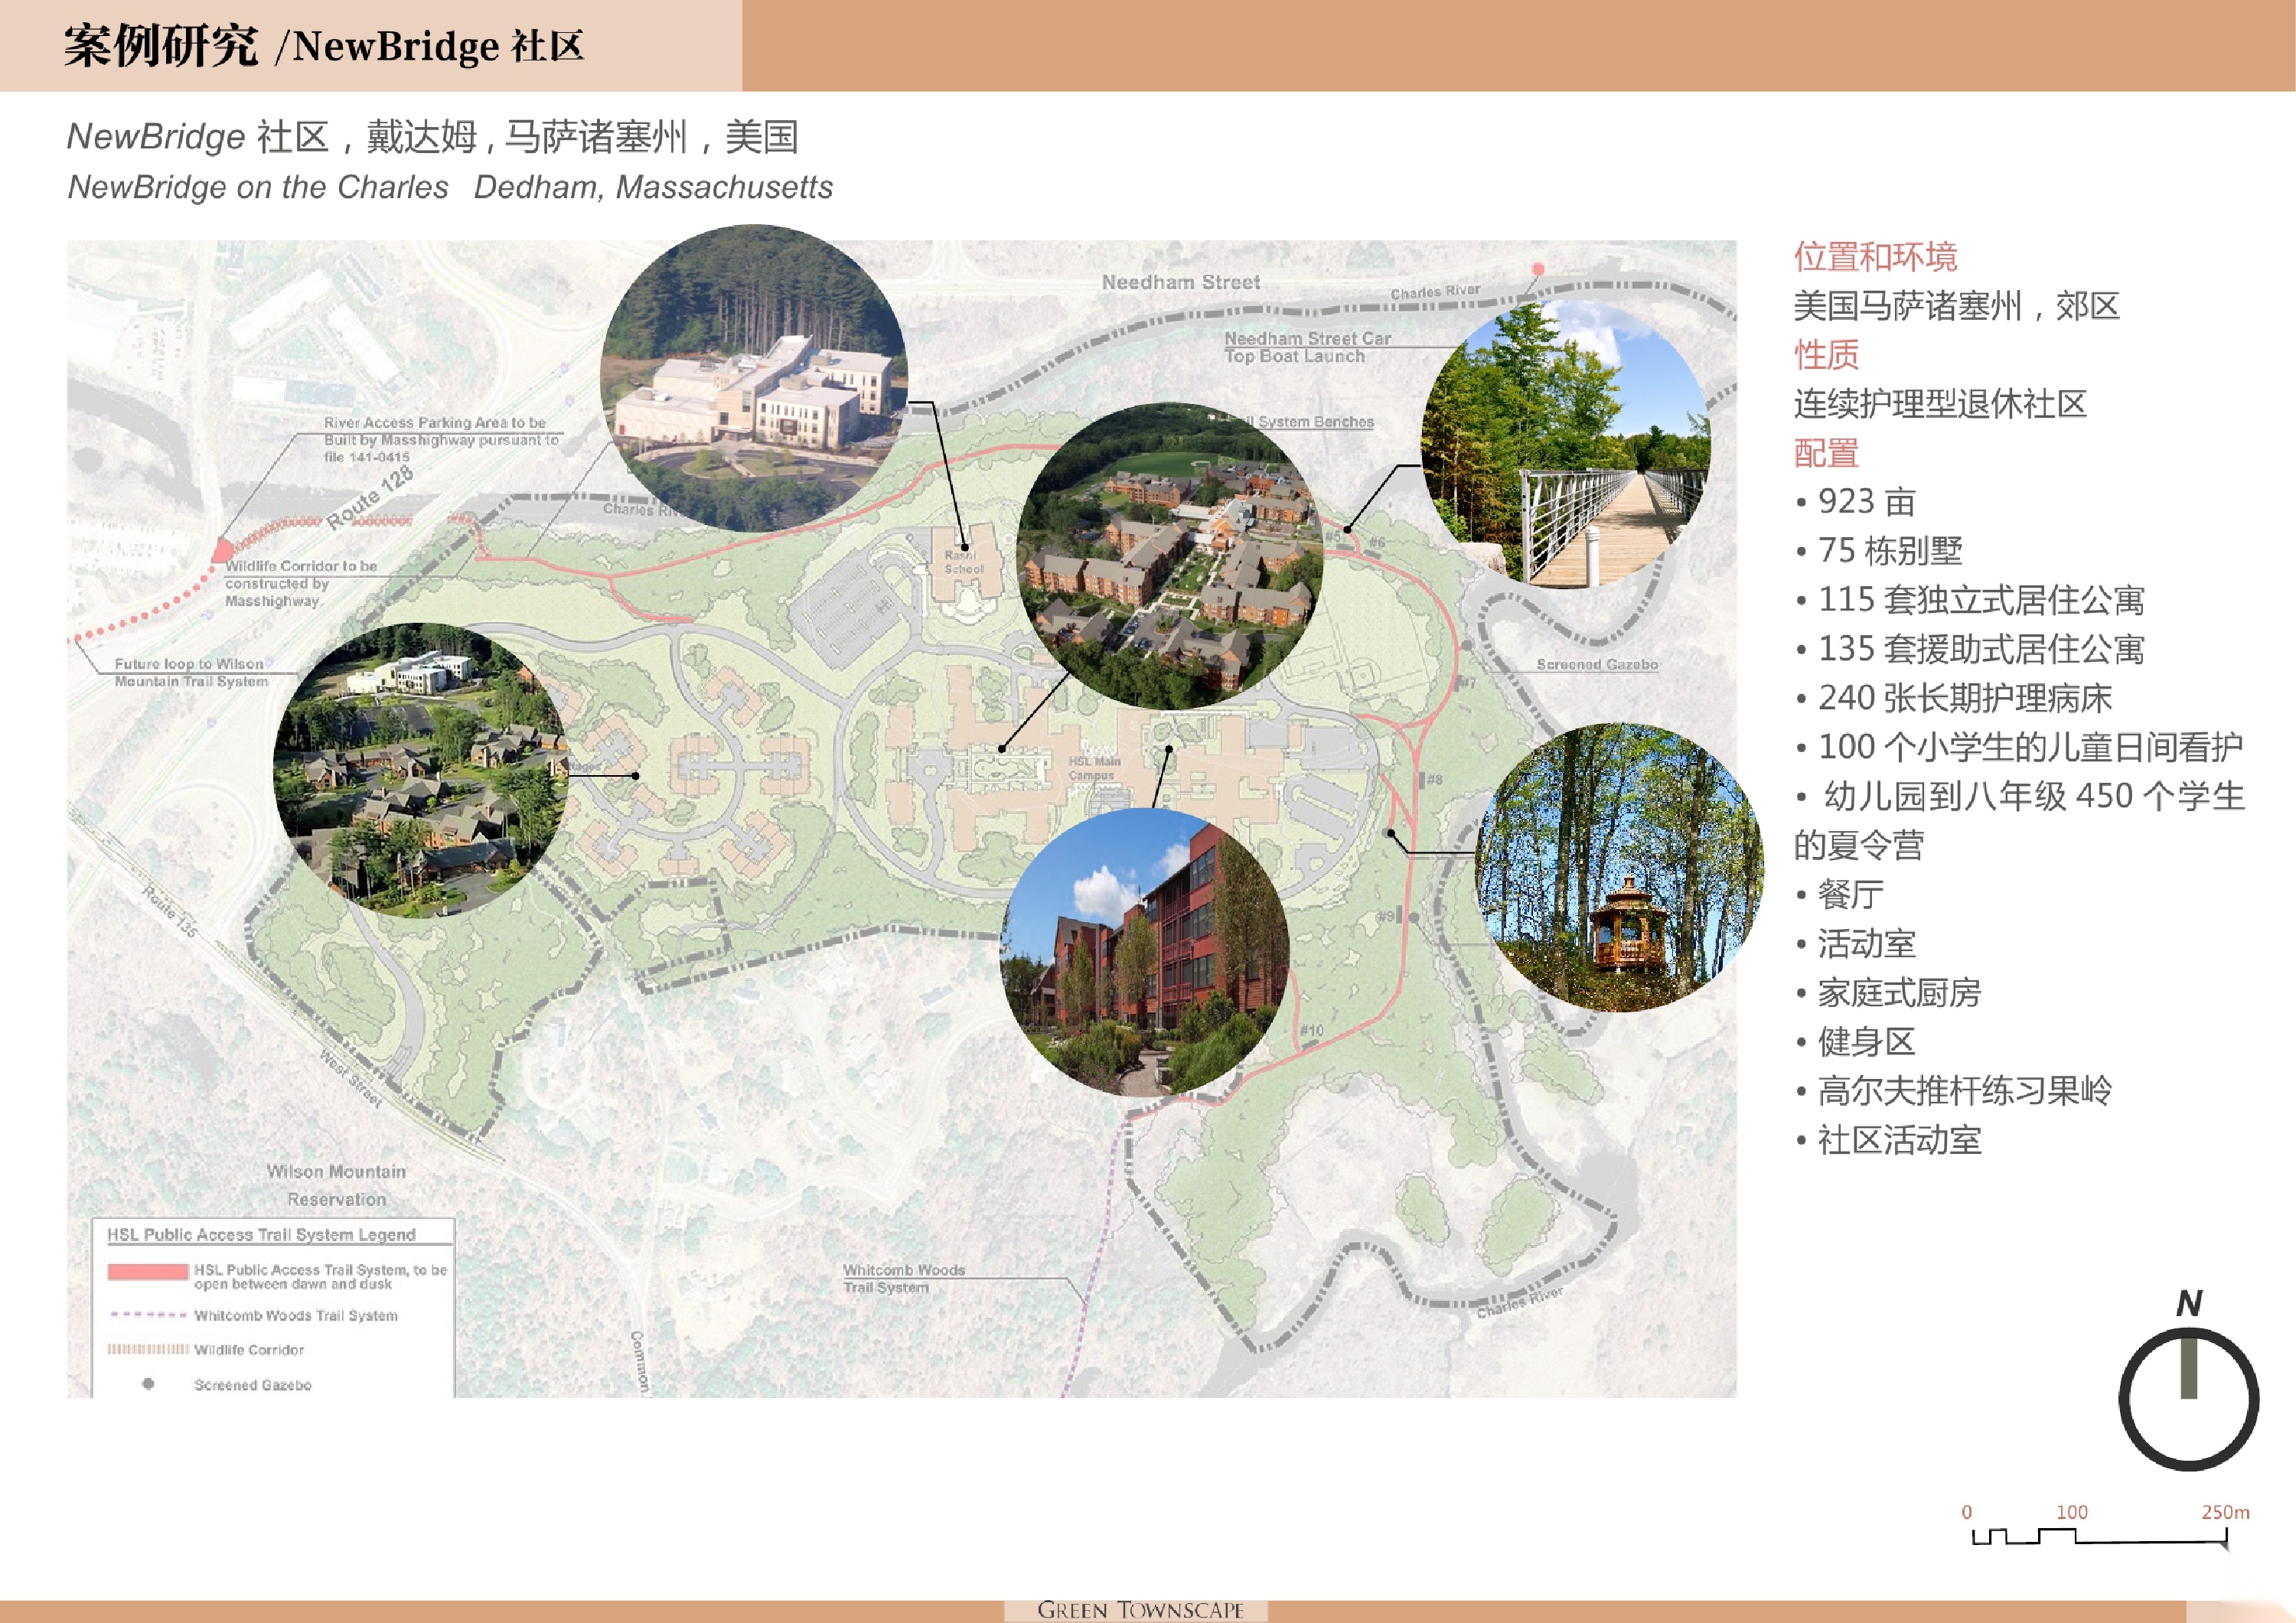Click the '#10' trail marker label
Image resolution: width=2296 pixels, height=1623 pixels.
(1311, 1030)
